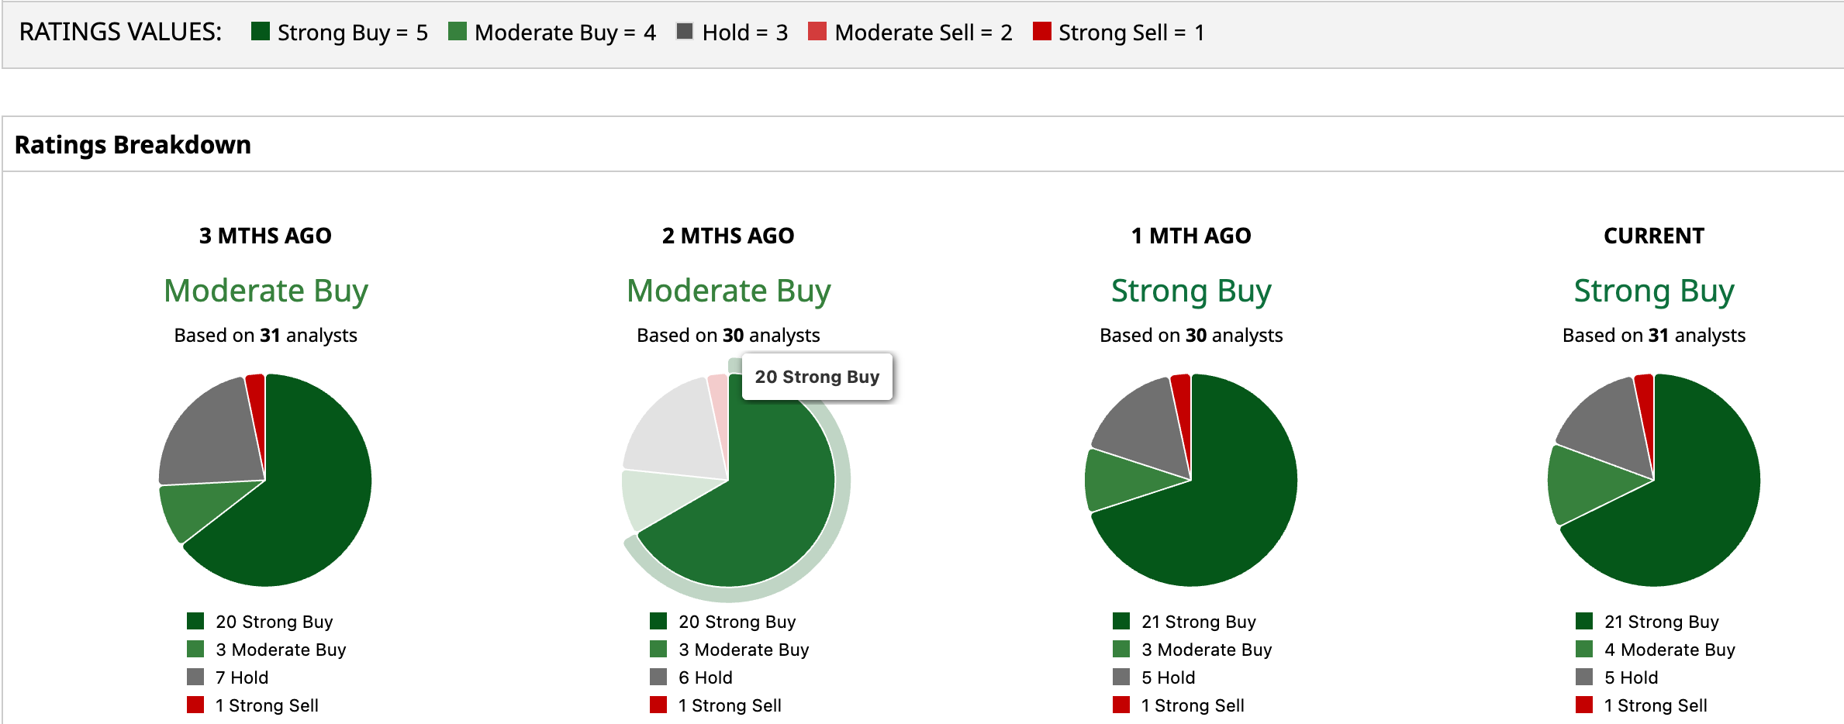The image size is (1844, 724).
Task: Click the "20 Strong Buy" tooltip
Action: [817, 377]
